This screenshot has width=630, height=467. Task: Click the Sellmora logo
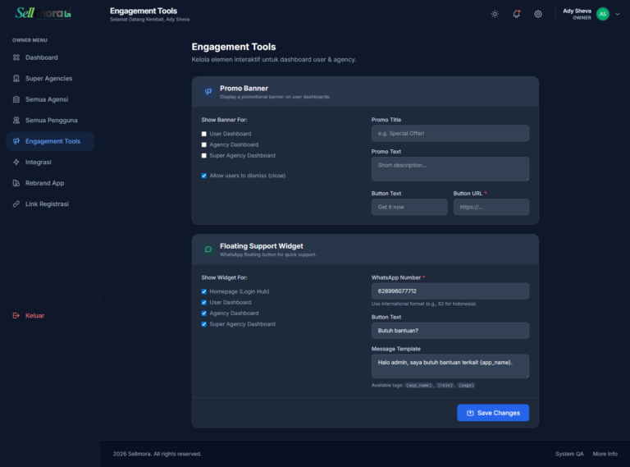(43, 13)
